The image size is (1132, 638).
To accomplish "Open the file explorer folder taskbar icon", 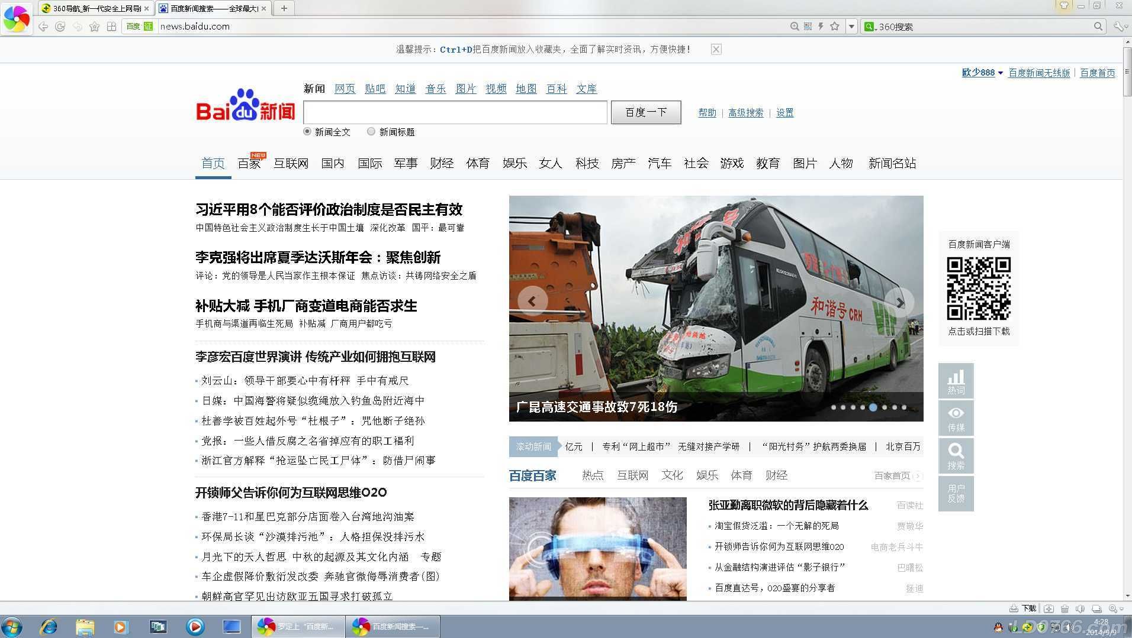I will pos(85,626).
